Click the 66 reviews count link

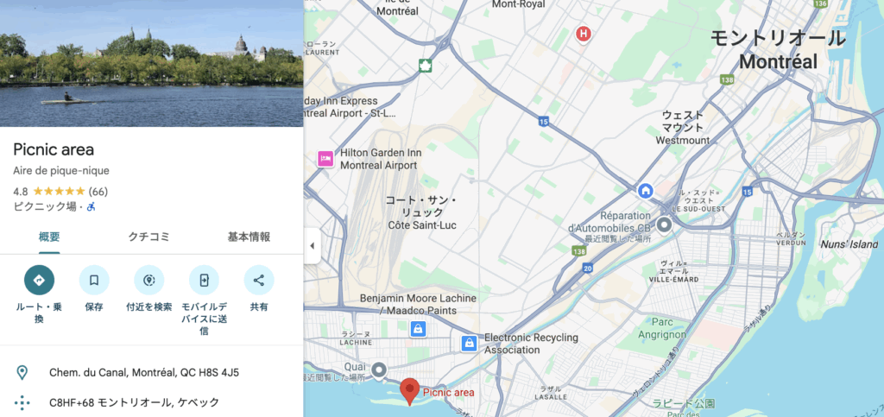click(x=98, y=191)
